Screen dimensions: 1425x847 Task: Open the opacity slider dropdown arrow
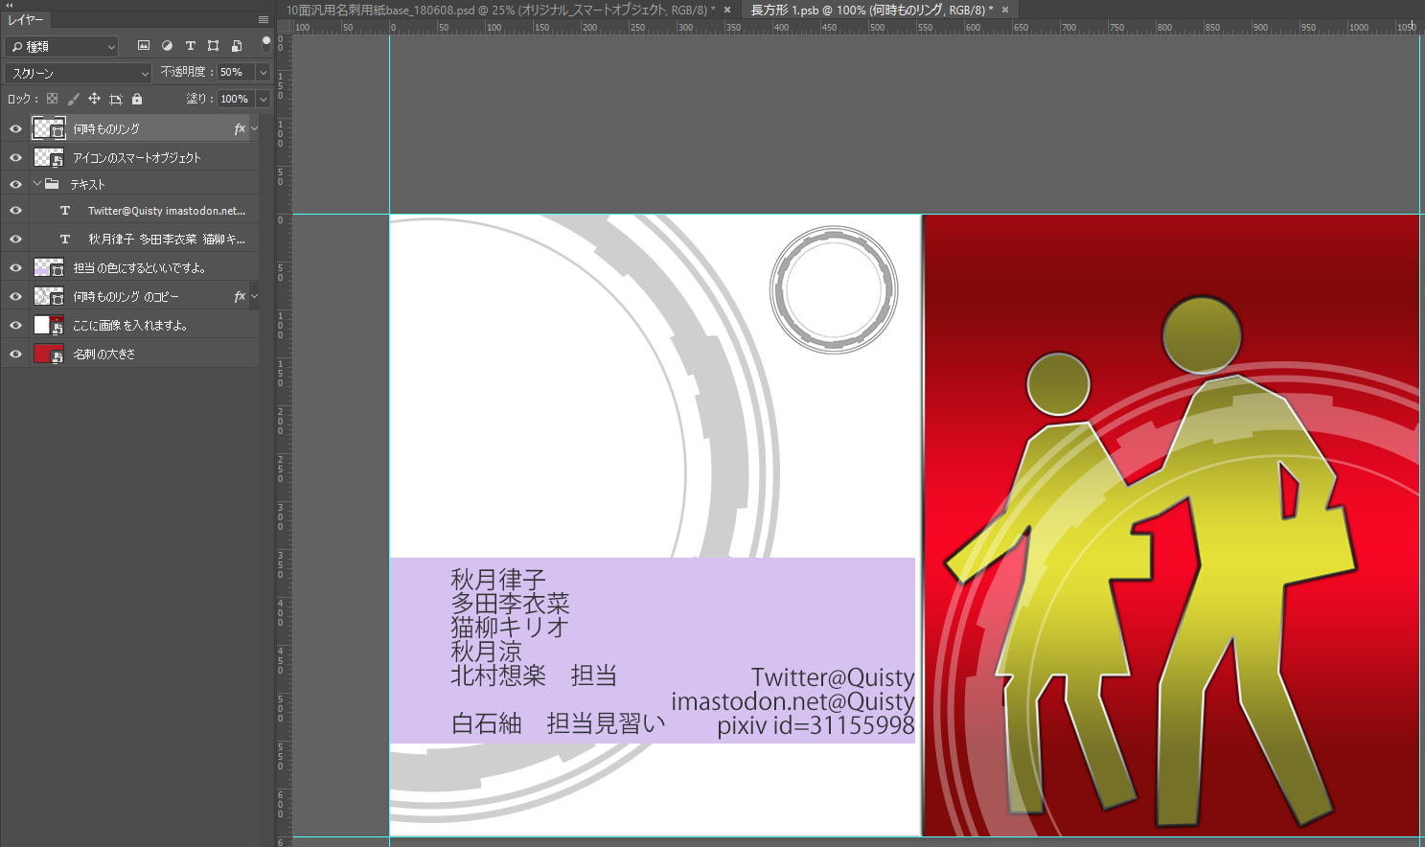[x=263, y=72]
